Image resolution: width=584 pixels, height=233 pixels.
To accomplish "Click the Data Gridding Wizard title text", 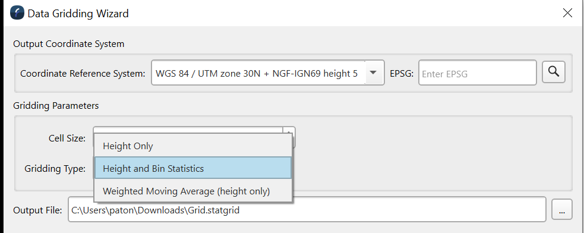I will click(78, 14).
